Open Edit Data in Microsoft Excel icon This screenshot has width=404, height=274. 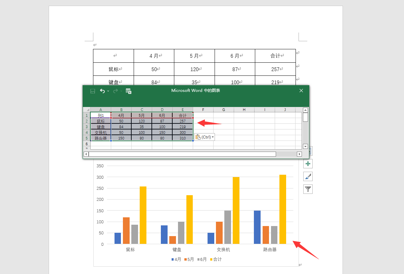click(x=128, y=91)
